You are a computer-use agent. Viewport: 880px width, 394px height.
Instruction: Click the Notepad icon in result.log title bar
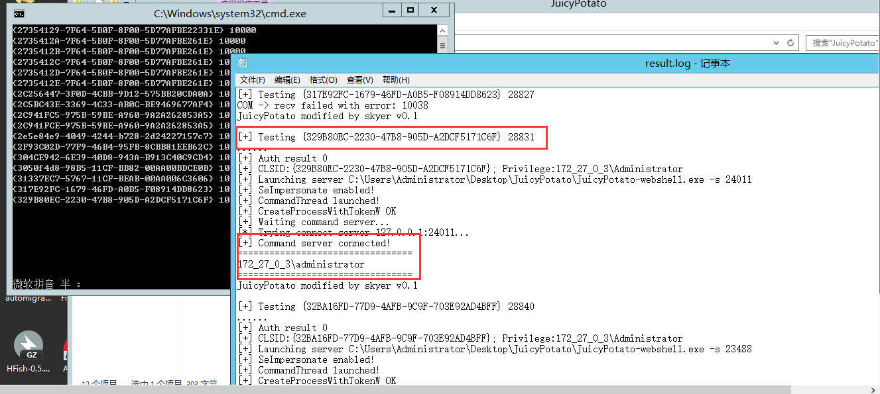tap(243, 64)
